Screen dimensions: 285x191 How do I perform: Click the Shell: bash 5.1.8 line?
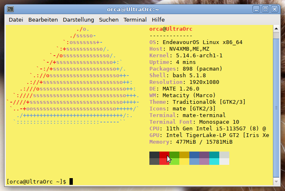click(178, 76)
